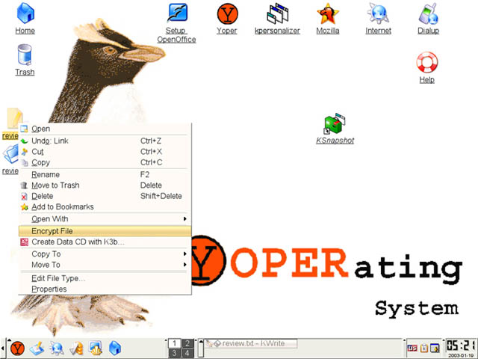Click the digital clock in the panel
The width and height of the screenshot is (478, 359).
tap(462, 346)
